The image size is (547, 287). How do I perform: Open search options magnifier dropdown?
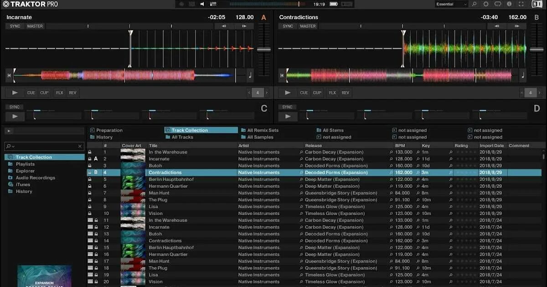(x=10, y=146)
